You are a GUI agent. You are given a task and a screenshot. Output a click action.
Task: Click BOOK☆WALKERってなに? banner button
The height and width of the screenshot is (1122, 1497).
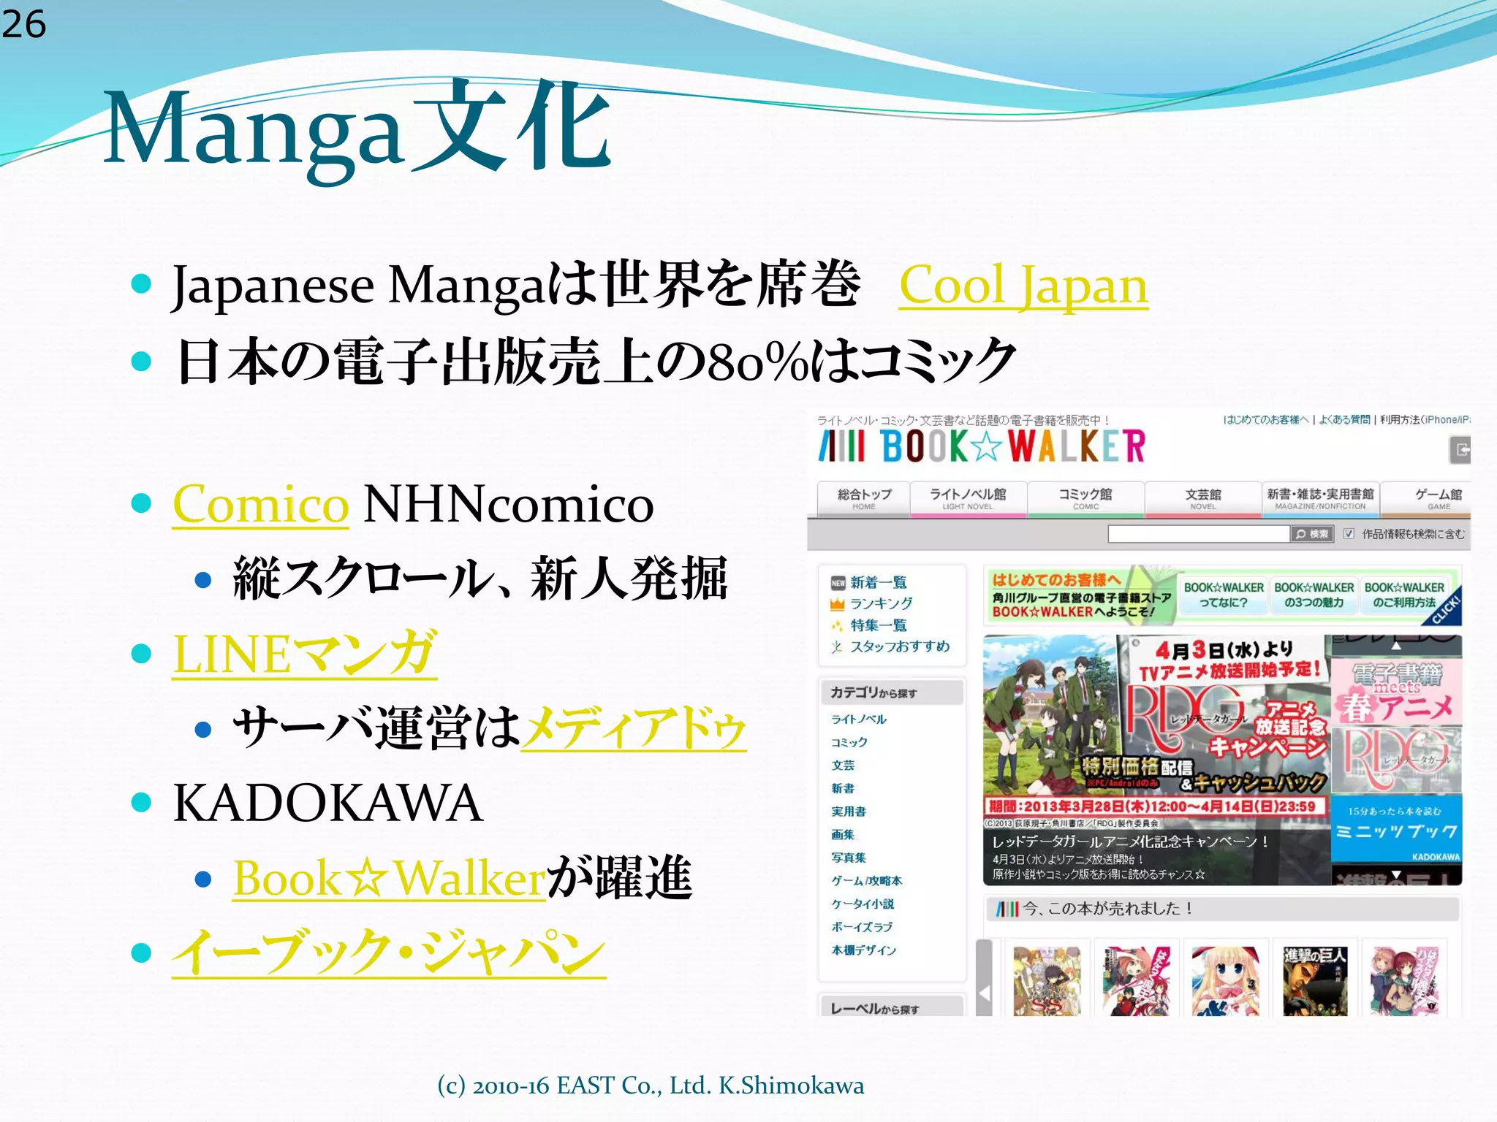coord(1224,595)
